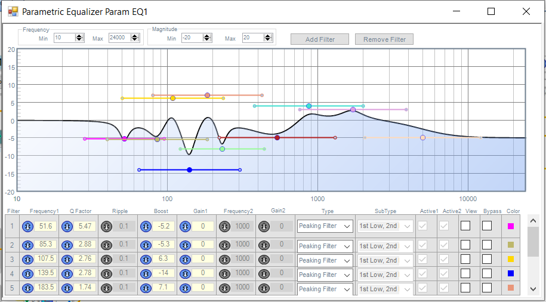The height and width of the screenshot is (302, 546).
Task: Click the Frequency1 value 51.6 field
Action: point(45,226)
